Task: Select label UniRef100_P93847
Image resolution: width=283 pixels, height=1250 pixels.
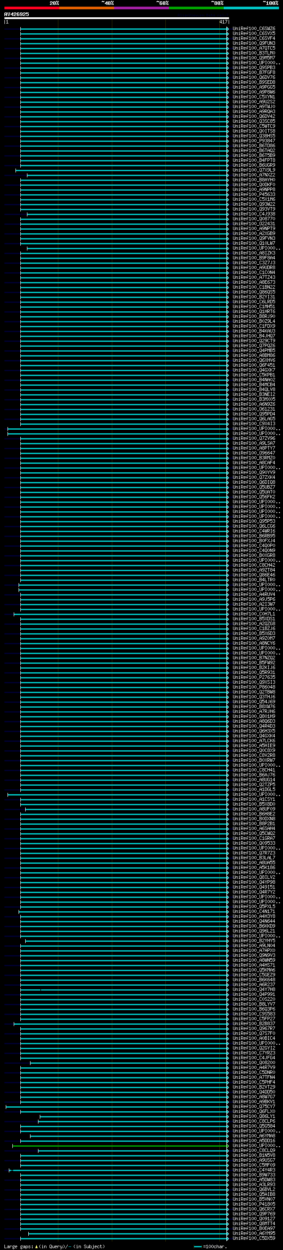Action: [254, 141]
